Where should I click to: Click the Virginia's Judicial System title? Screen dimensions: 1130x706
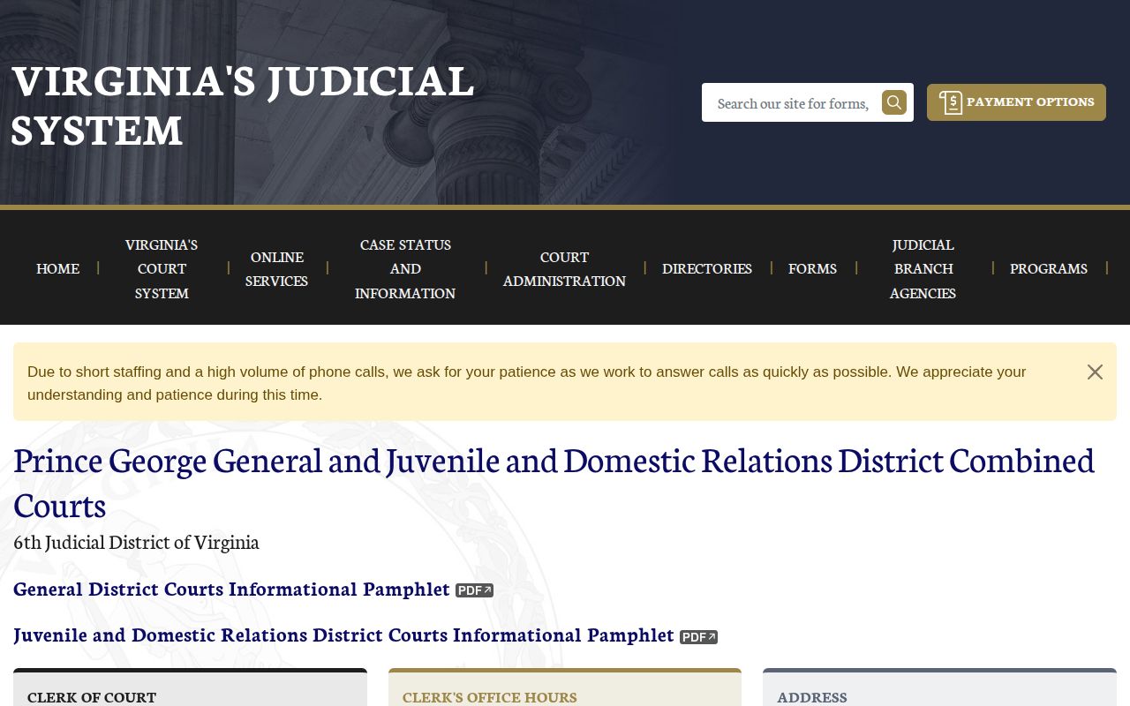(x=243, y=105)
